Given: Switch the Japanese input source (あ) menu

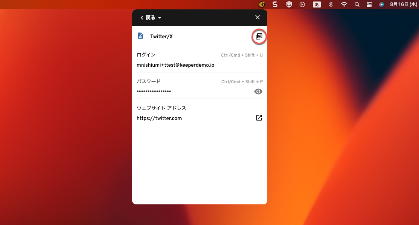Looking at the screenshot, I should [317, 4].
